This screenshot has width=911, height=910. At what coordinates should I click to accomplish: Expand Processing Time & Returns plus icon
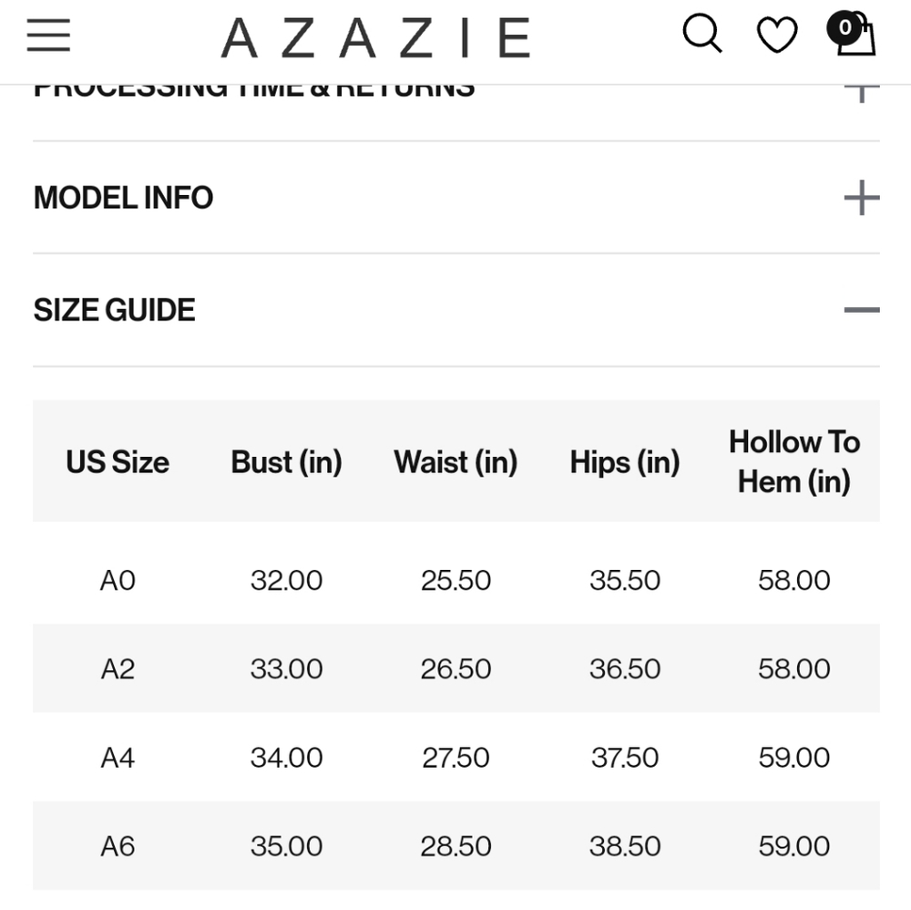click(x=862, y=91)
